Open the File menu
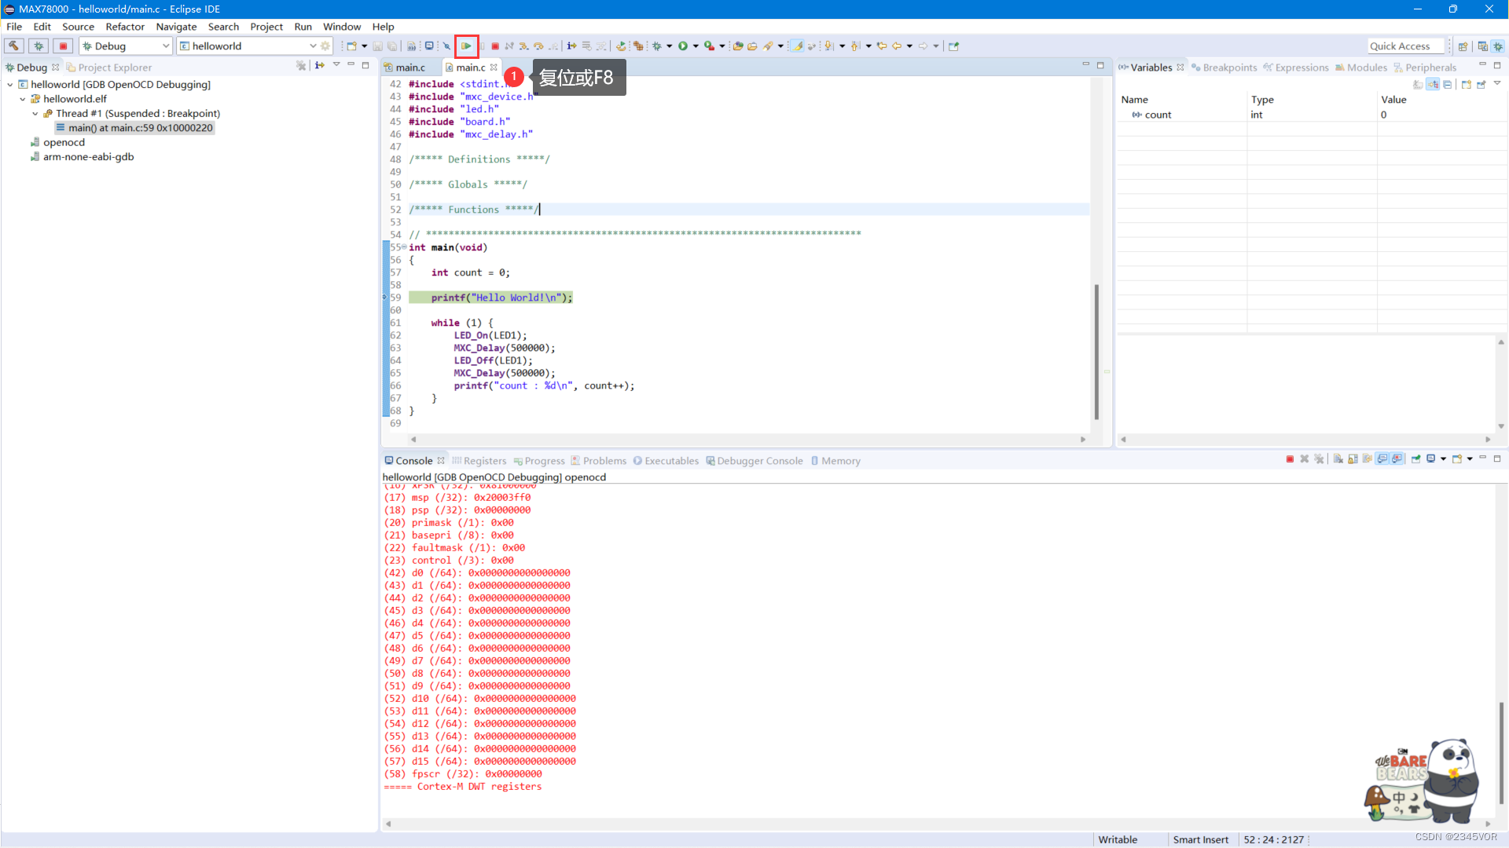1509x848 pixels. coord(14,27)
